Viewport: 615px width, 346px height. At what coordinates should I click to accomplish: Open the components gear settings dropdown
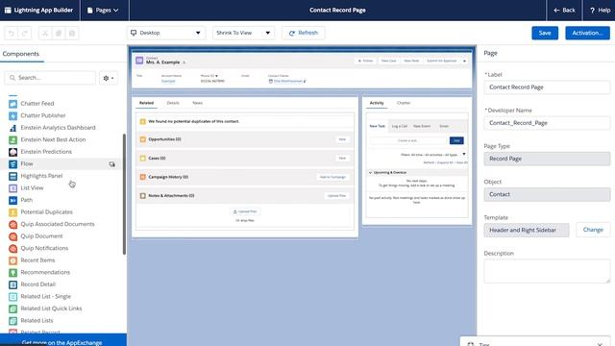[109, 78]
